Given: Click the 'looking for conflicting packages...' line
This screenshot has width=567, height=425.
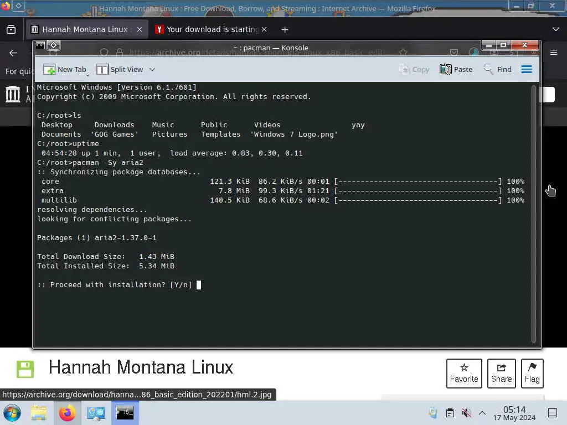Looking at the screenshot, I should click(114, 219).
